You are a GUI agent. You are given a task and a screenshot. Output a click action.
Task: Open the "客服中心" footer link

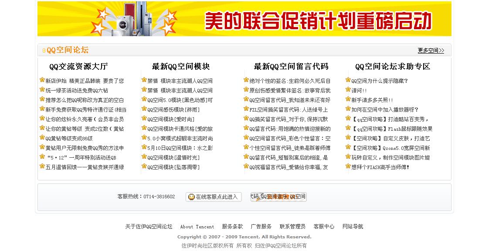[324, 227]
